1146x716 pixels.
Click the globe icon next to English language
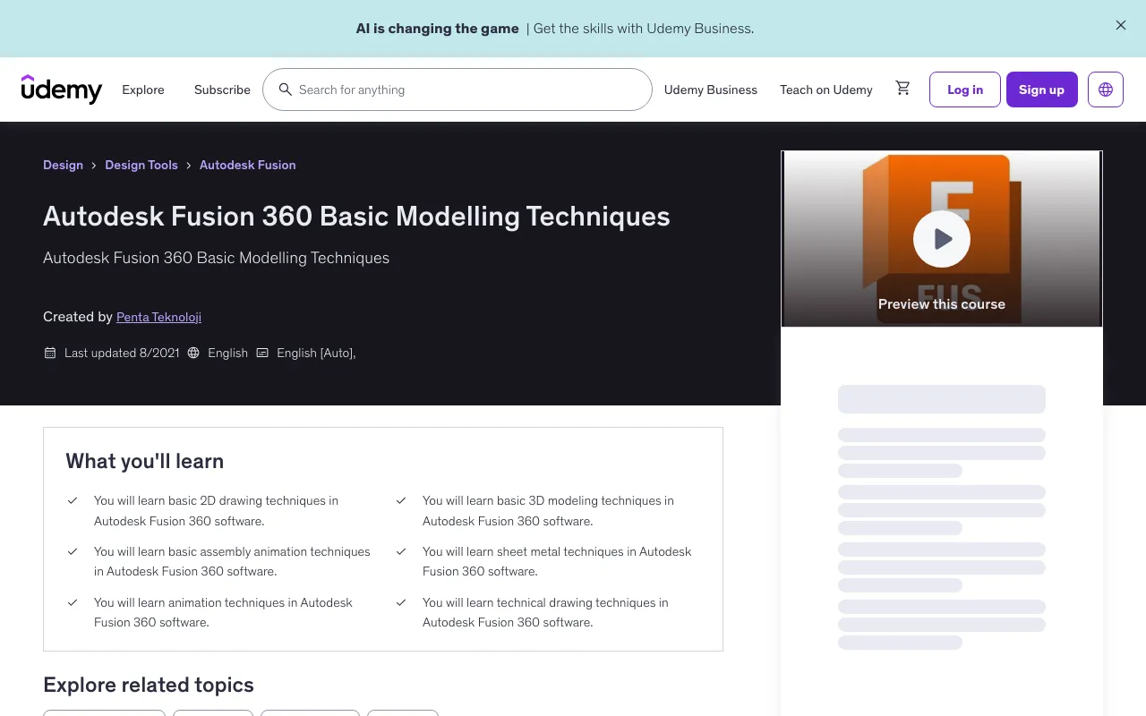(x=193, y=353)
